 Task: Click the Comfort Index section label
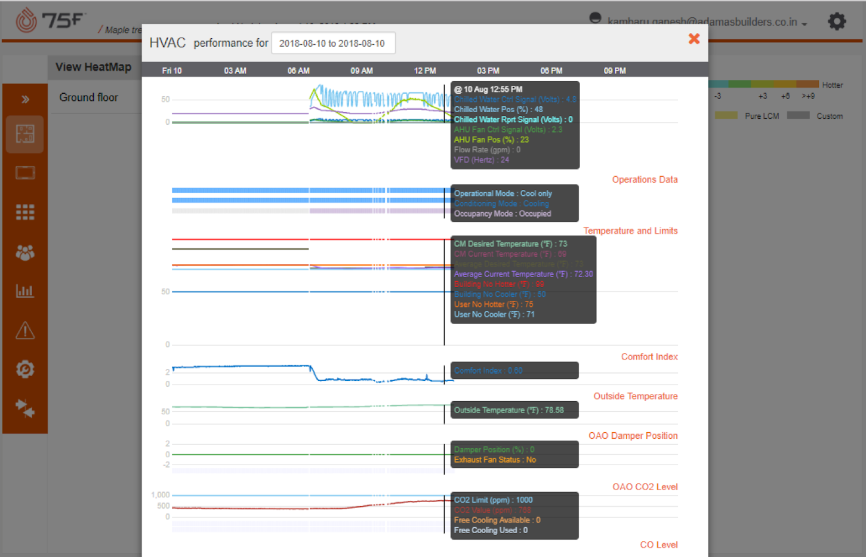tap(649, 356)
